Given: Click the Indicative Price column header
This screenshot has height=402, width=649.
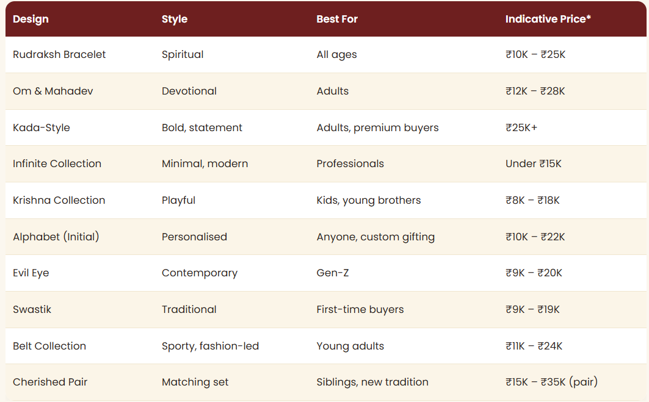Looking at the screenshot, I should pos(548,19).
